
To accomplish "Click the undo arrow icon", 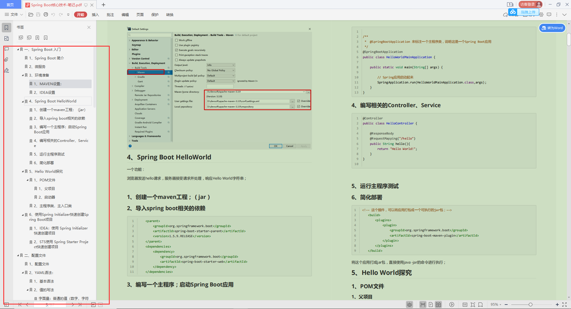I will [x=53, y=15].
